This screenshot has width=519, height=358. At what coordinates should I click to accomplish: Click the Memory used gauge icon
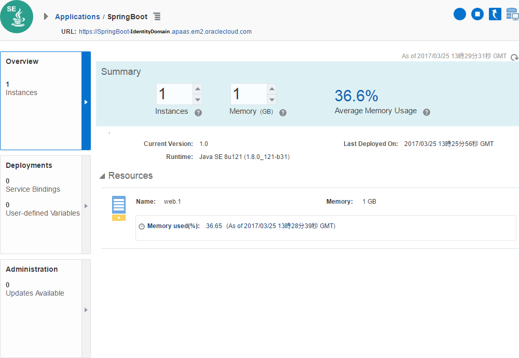coord(142,227)
